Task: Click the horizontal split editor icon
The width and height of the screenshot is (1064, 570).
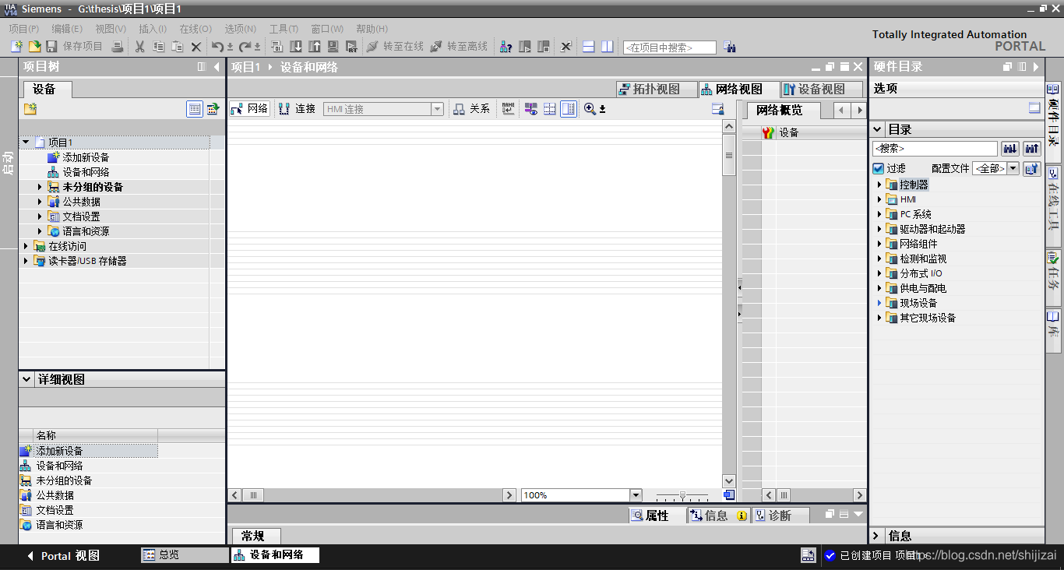Action: (588, 47)
